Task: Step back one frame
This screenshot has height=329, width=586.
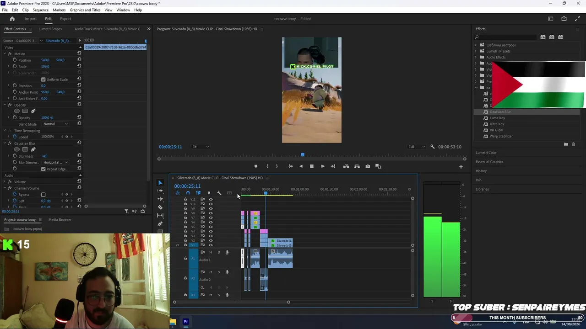Action: [x=301, y=166]
